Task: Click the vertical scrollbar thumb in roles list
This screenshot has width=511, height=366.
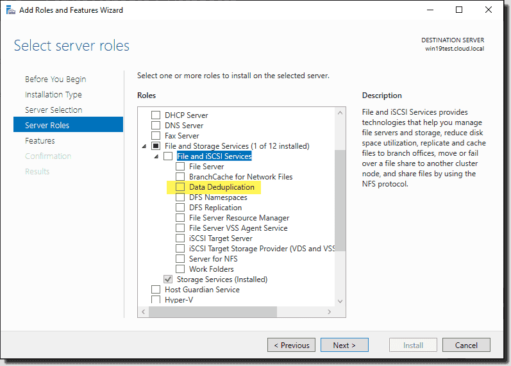Action: pos(340,201)
